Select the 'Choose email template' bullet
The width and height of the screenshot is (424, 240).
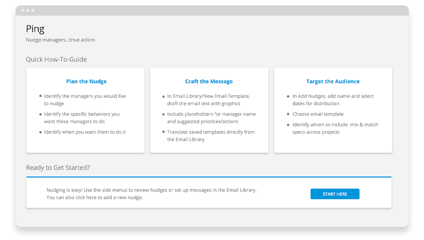pyautogui.click(x=318, y=114)
